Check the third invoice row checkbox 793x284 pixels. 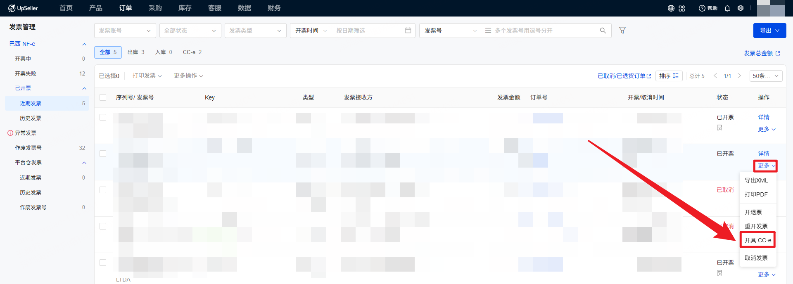(103, 190)
